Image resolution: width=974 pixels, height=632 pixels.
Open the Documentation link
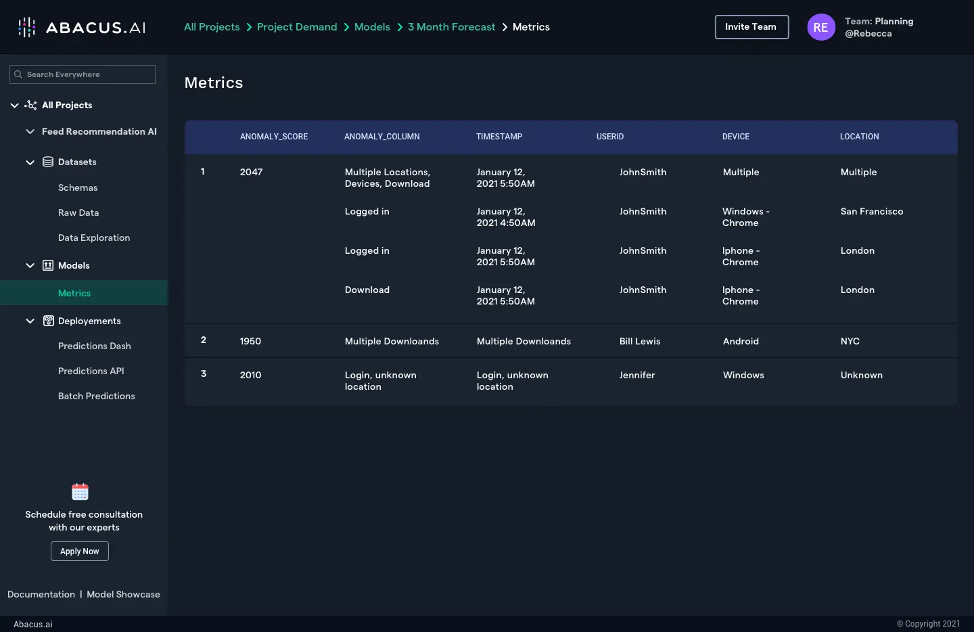click(x=41, y=594)
